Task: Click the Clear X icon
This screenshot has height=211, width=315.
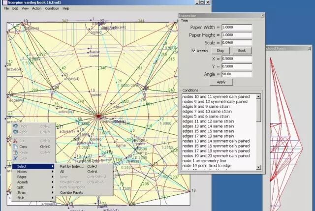Action: point(15,158)
